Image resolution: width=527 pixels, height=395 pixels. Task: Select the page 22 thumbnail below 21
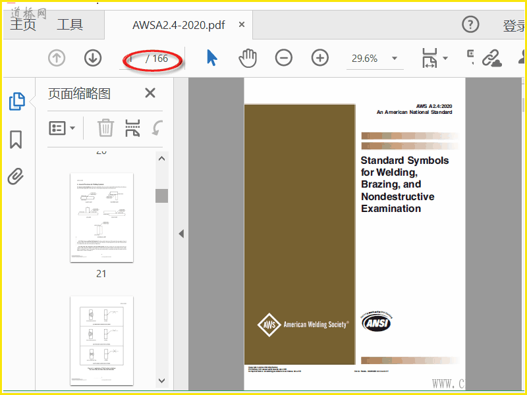[102, 340]
